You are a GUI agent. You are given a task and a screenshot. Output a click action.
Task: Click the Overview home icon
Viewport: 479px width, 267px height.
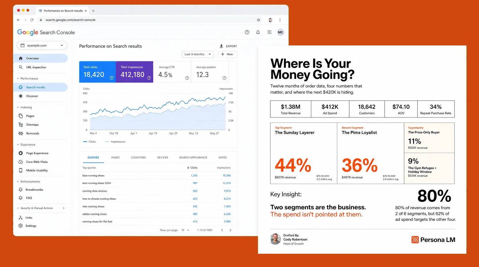pyautogui.click(x=21, y=58)
